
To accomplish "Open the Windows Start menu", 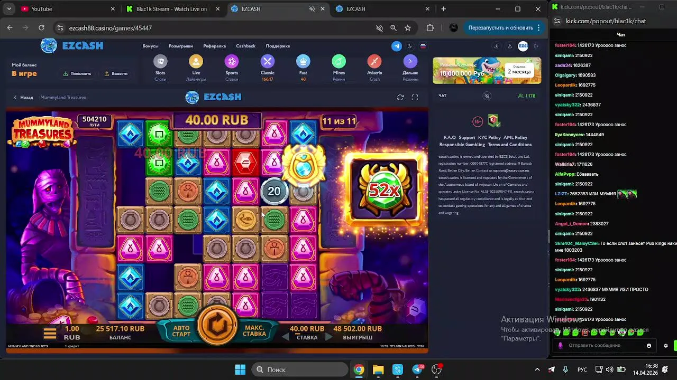I will pos(240,369).
